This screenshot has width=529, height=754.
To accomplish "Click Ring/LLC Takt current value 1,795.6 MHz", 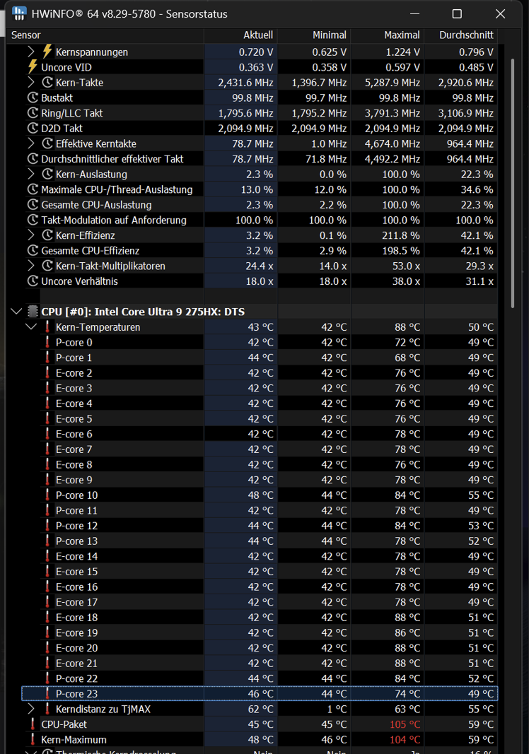I will (245, 113).
